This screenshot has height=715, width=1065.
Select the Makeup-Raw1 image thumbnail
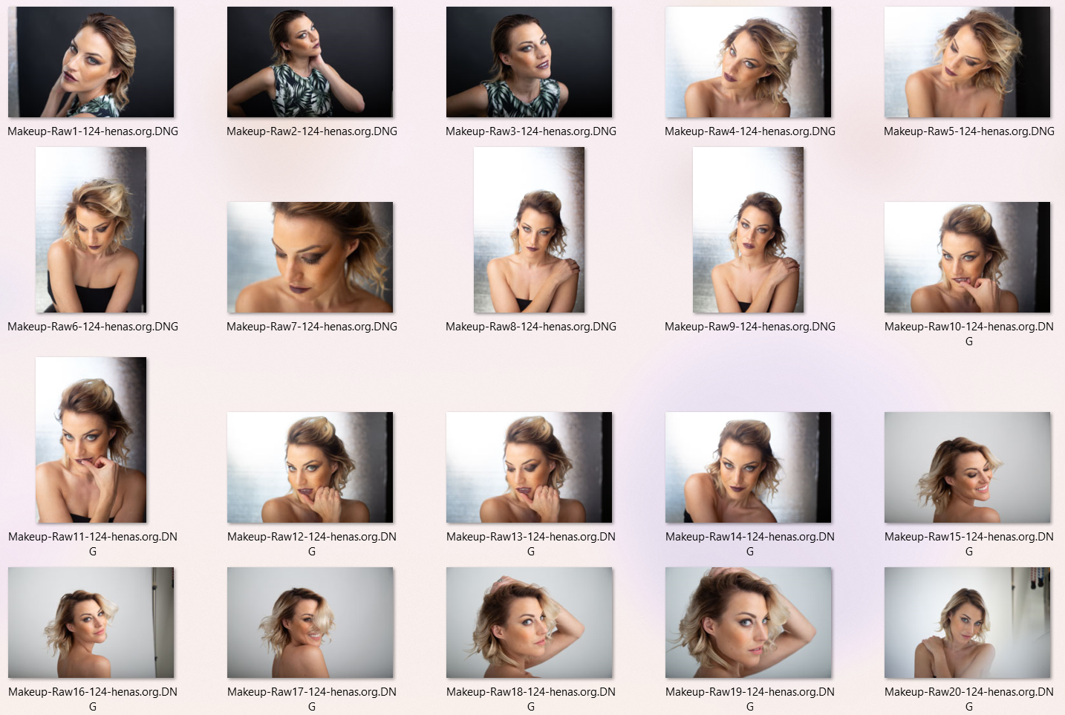click(x=91, y=62)
